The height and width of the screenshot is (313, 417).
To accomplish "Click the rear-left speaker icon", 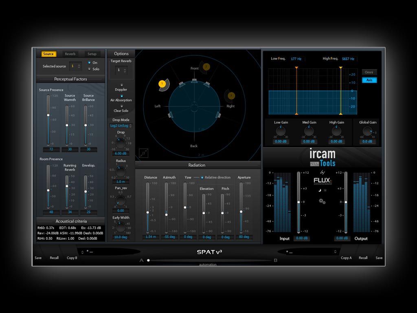I will point(171,115).
